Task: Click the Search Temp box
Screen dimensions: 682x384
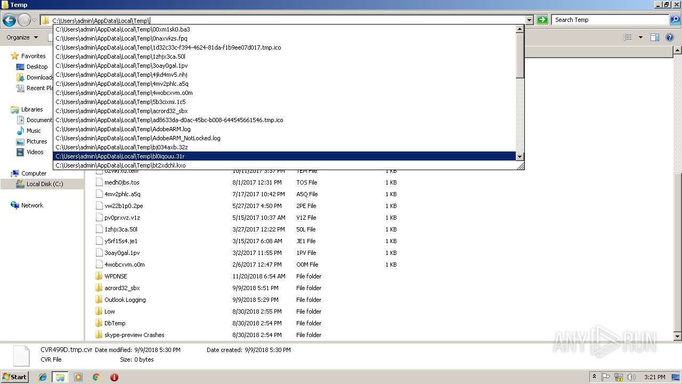Action: click(610, 20)
